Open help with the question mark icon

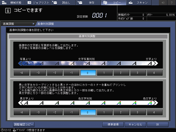pos(172,2)
